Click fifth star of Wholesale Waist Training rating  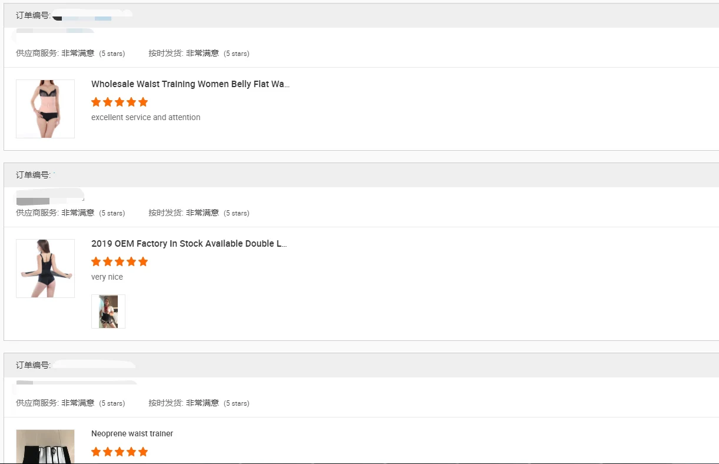tap(143, 102)
